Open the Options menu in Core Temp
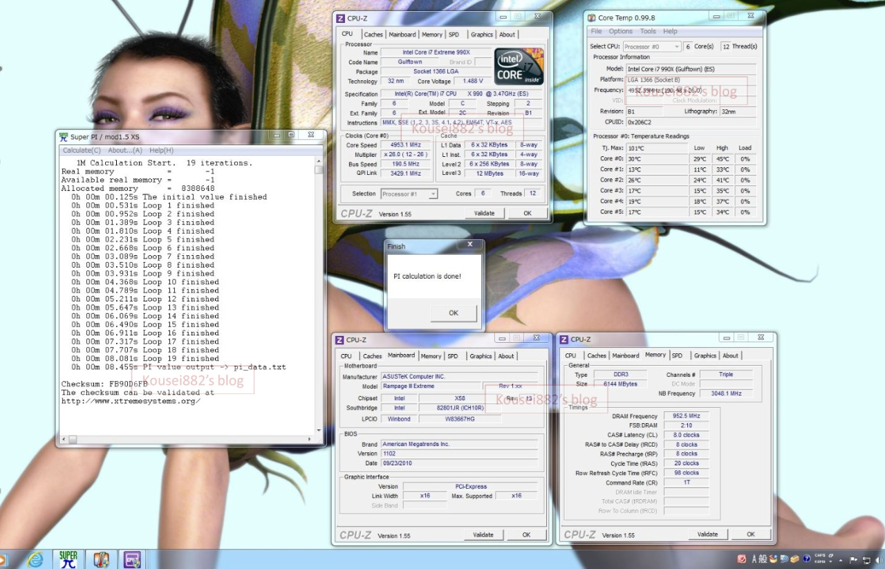The height and width of the screenshot is (569, 885). coord(621,31)
